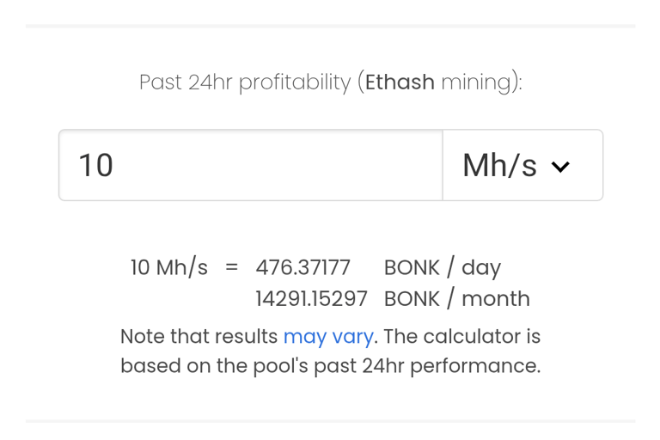The height and width of the screenshot is (440, 660).
Task: Click the bold Ethash algorithm name
Action: pyautogui.click(x=400, y=82)
